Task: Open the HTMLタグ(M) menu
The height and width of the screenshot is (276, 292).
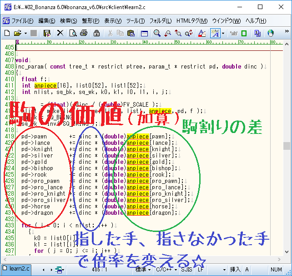Action: [x=192, y=21]
